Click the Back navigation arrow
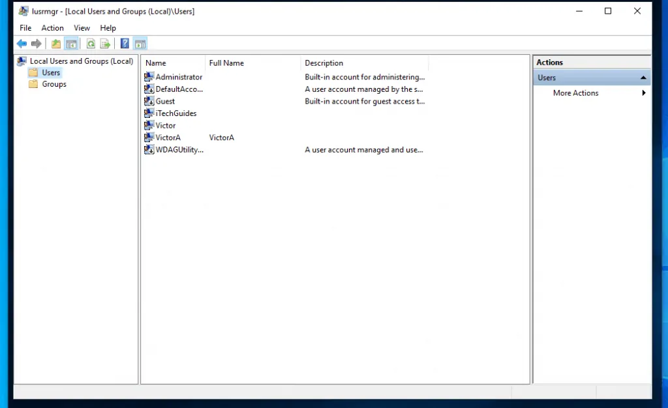The image size is (668, 408). coord(22,43)
